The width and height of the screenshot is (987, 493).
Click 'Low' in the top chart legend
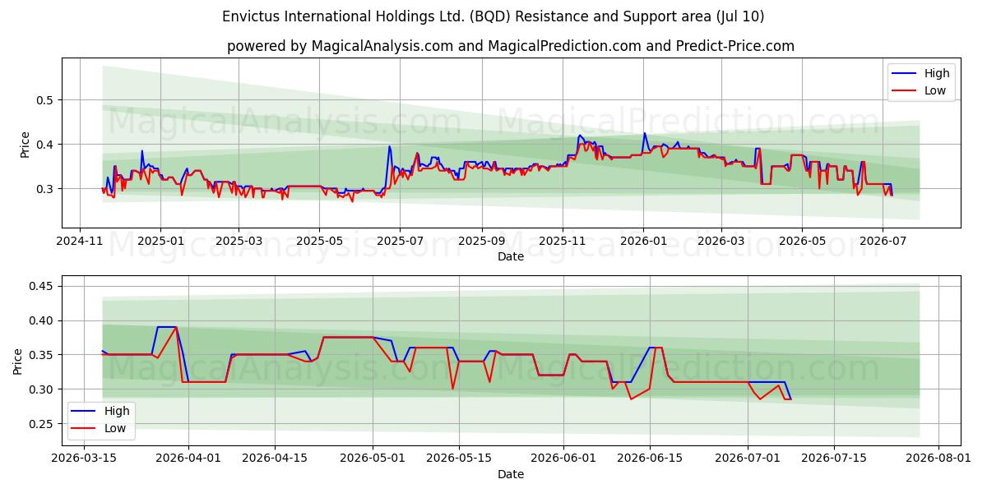(x=935, y=90)
